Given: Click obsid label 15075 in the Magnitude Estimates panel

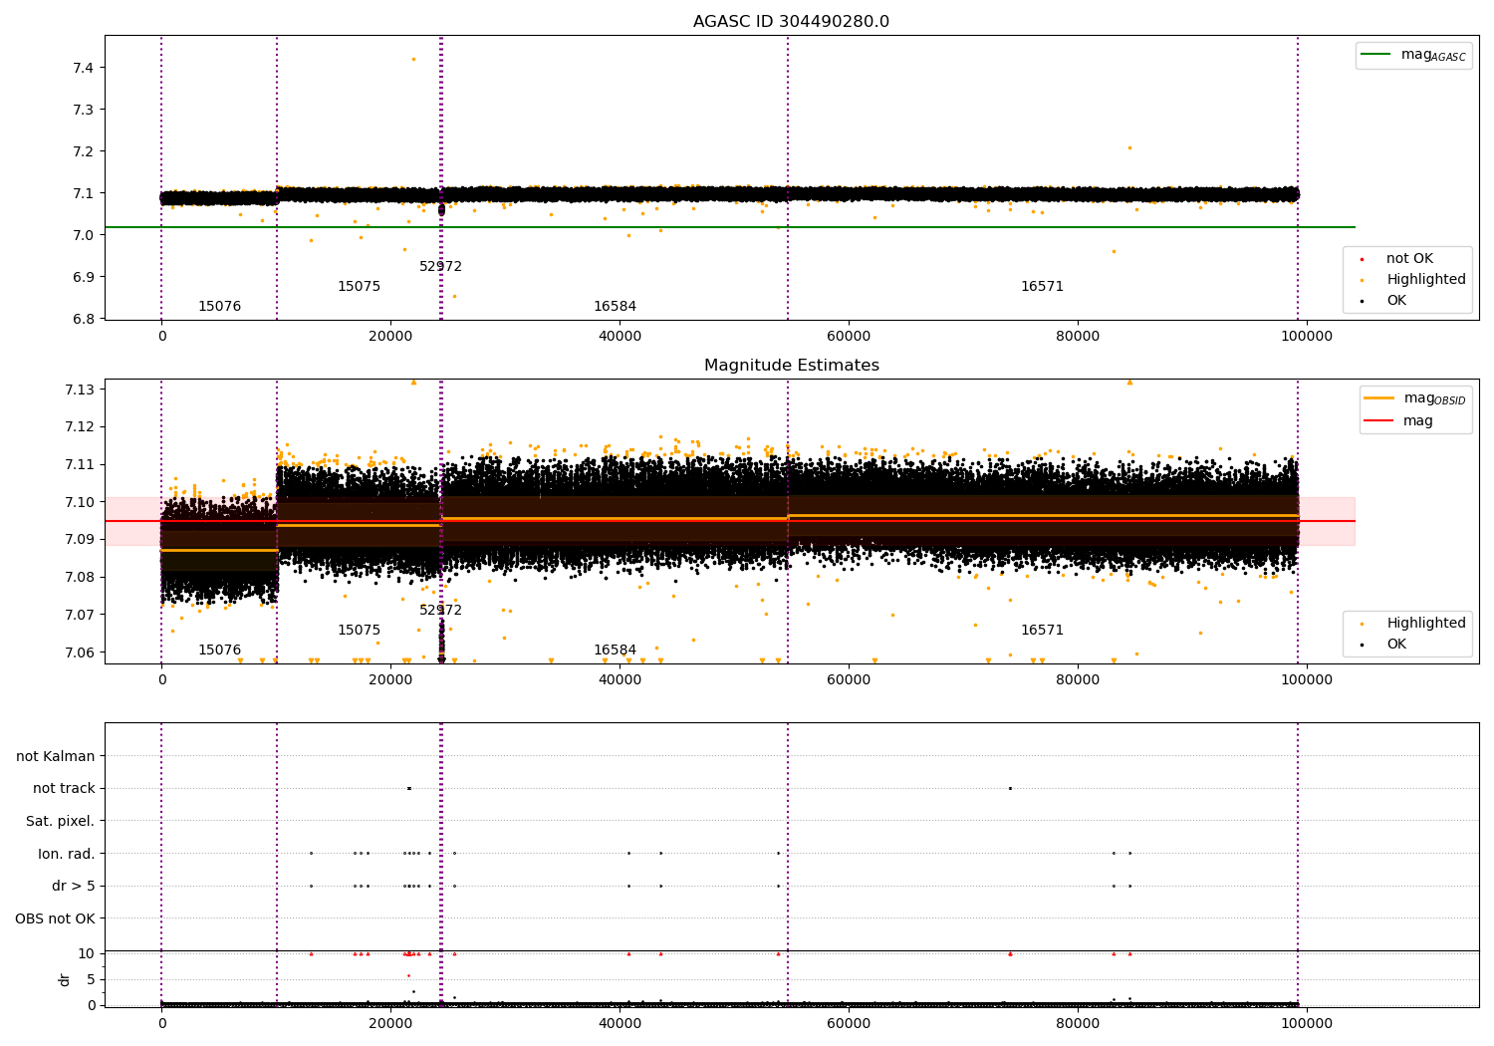Looking at the screenshot, I should 359,631.
